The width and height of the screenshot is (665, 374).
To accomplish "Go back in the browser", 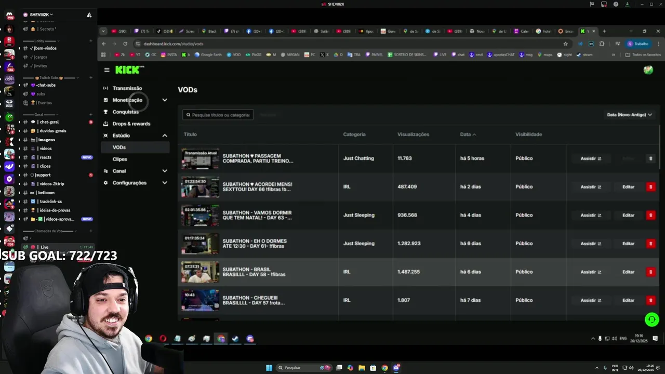I will pos(104,44).
